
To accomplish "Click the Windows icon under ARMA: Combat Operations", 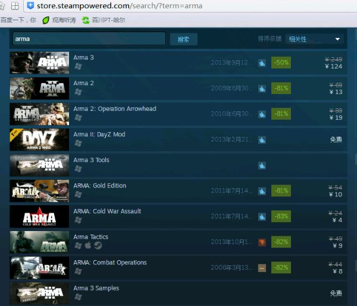I will pyautogui.click(x=78, y=271).
